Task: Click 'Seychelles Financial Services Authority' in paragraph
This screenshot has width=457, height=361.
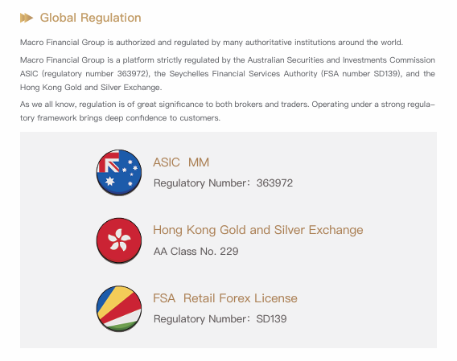Action: pos(243,74)
